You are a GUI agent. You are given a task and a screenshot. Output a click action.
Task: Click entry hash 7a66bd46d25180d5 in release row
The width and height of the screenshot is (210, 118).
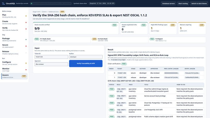point(192,78)
